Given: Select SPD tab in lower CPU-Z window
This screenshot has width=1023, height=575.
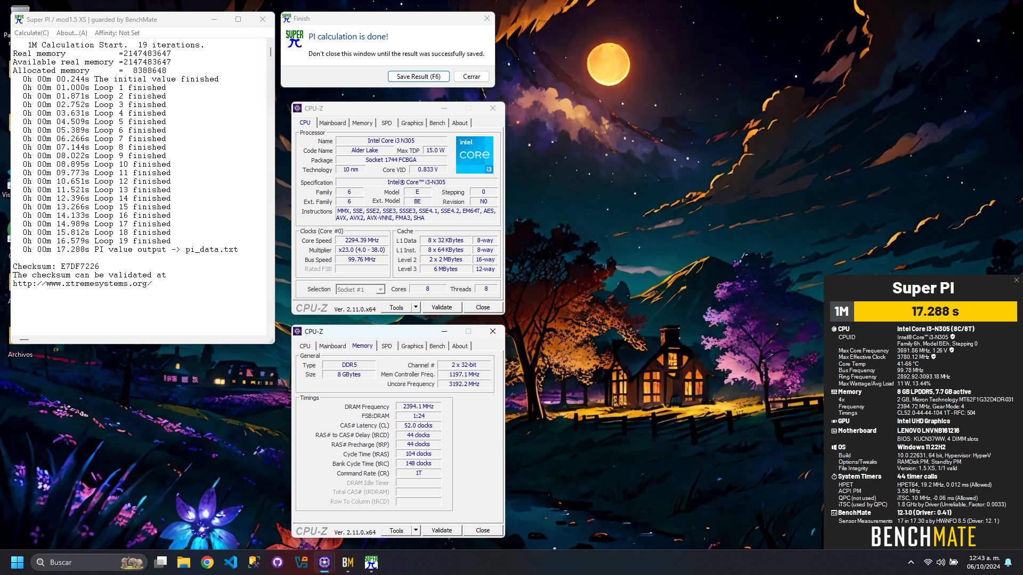Looking at the screenshot, I should [x=387, y=346].
